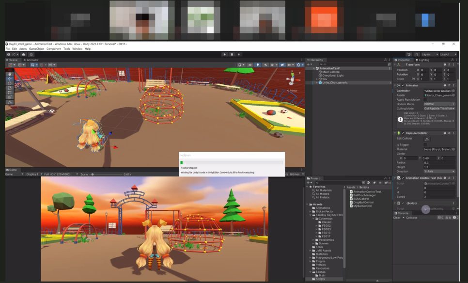Screen dimensions: 468x283
Task: Open the Game view resolution dropdown
Action: click(x=61, y=174)
